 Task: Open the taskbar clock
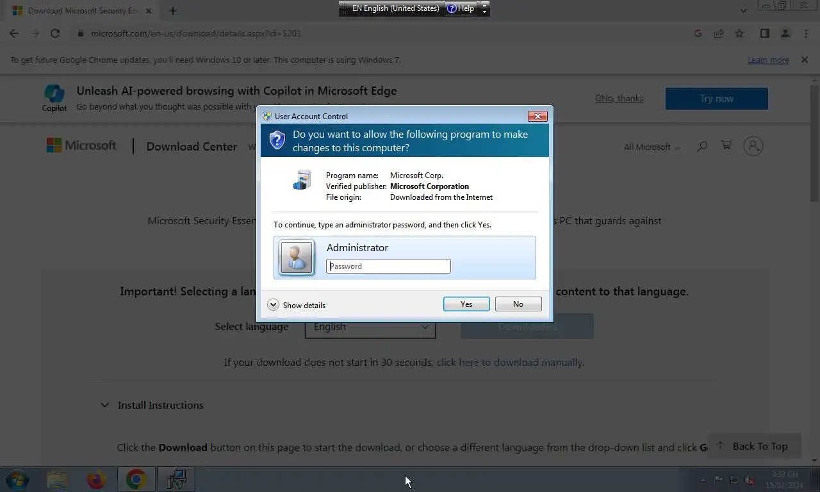[785, 480]
